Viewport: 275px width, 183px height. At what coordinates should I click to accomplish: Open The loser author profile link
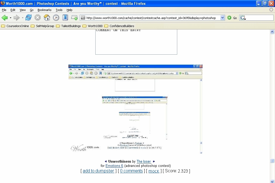[x=144, y=162]
